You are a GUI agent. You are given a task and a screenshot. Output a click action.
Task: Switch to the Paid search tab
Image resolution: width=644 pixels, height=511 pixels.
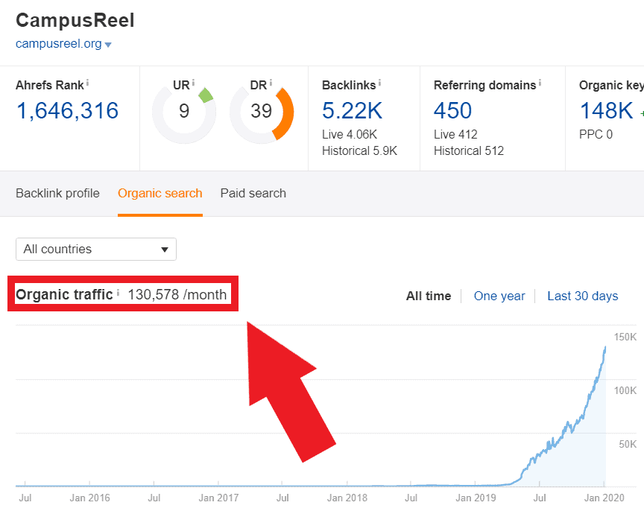[253, 194]
